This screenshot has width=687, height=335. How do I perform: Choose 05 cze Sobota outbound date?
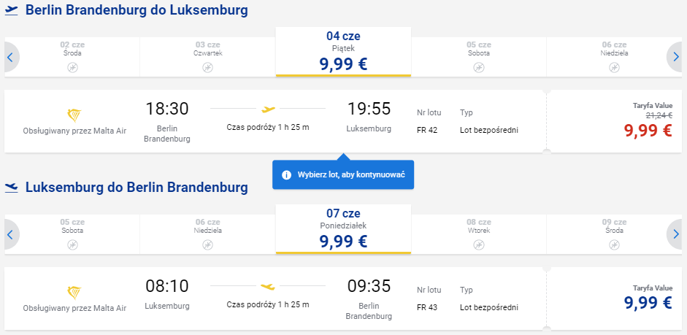[478, 57]
